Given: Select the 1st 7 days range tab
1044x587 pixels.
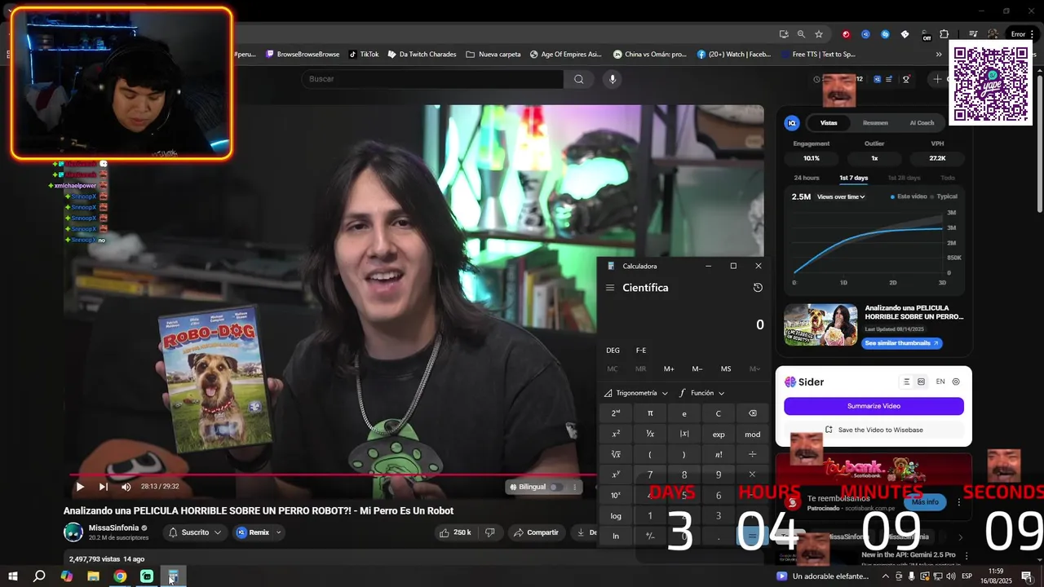Looking at the screenshot, I should tap(854, 178).
